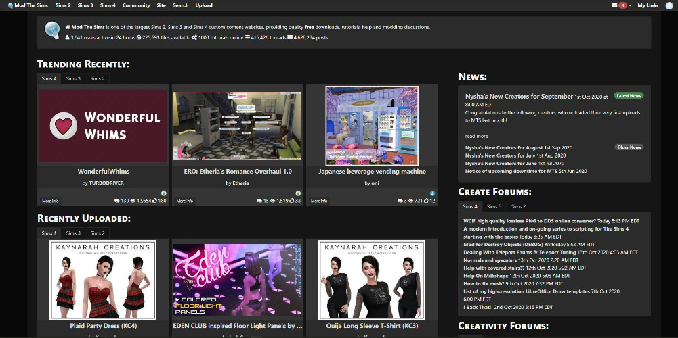Click the comments icon on vending machine card
Screen dimensions: 678x338
coord(400,201)
